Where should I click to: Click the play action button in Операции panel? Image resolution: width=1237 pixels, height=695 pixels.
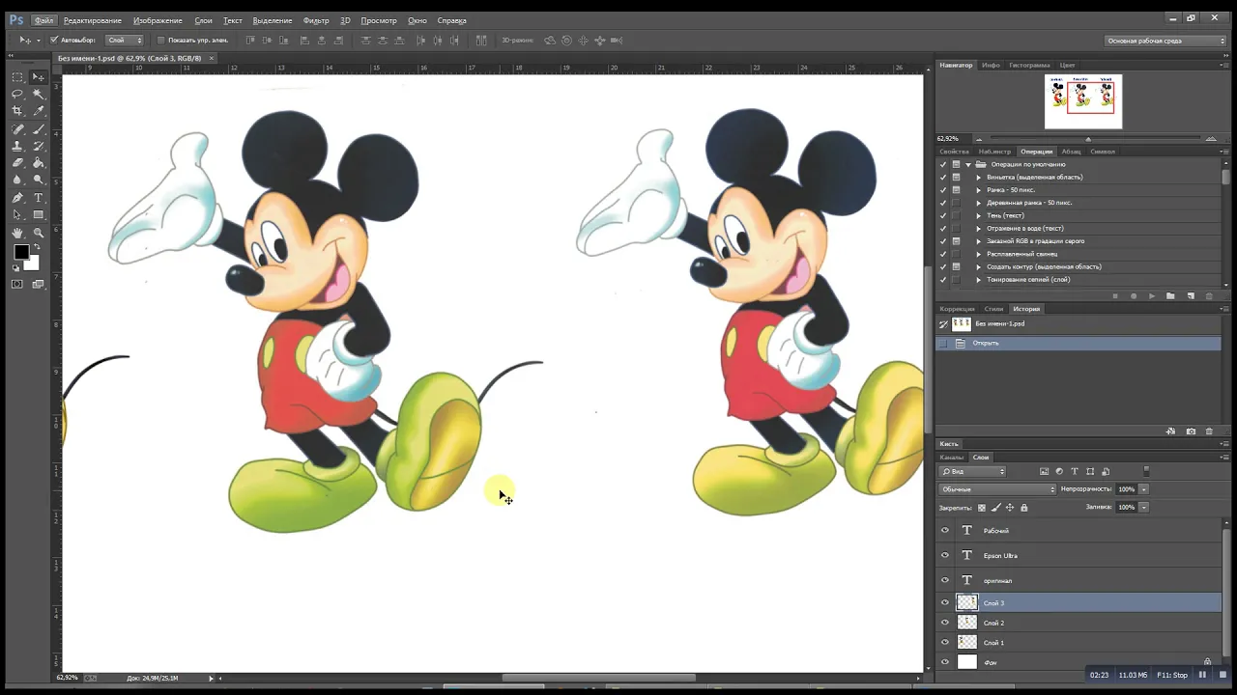pos(1152,295)
